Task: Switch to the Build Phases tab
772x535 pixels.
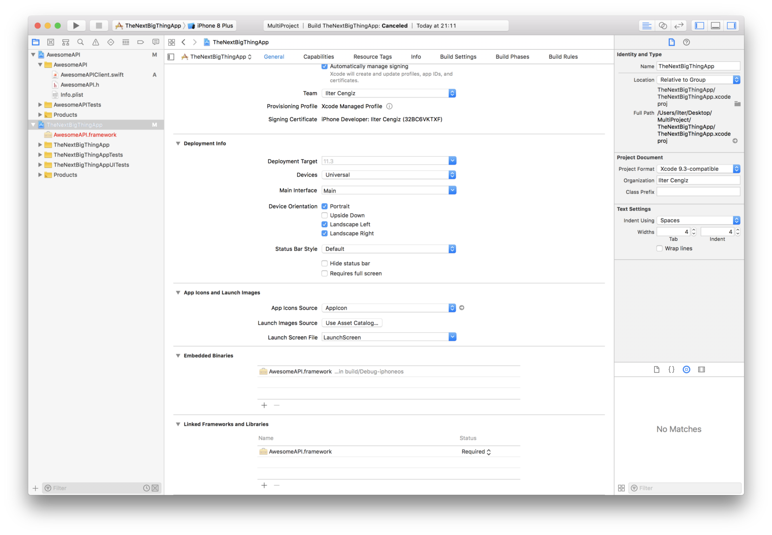Action: click(x=512, y=57)
